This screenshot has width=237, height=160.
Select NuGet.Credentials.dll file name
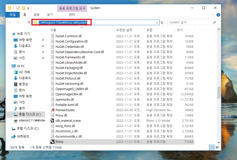click(x=69, y=47)
